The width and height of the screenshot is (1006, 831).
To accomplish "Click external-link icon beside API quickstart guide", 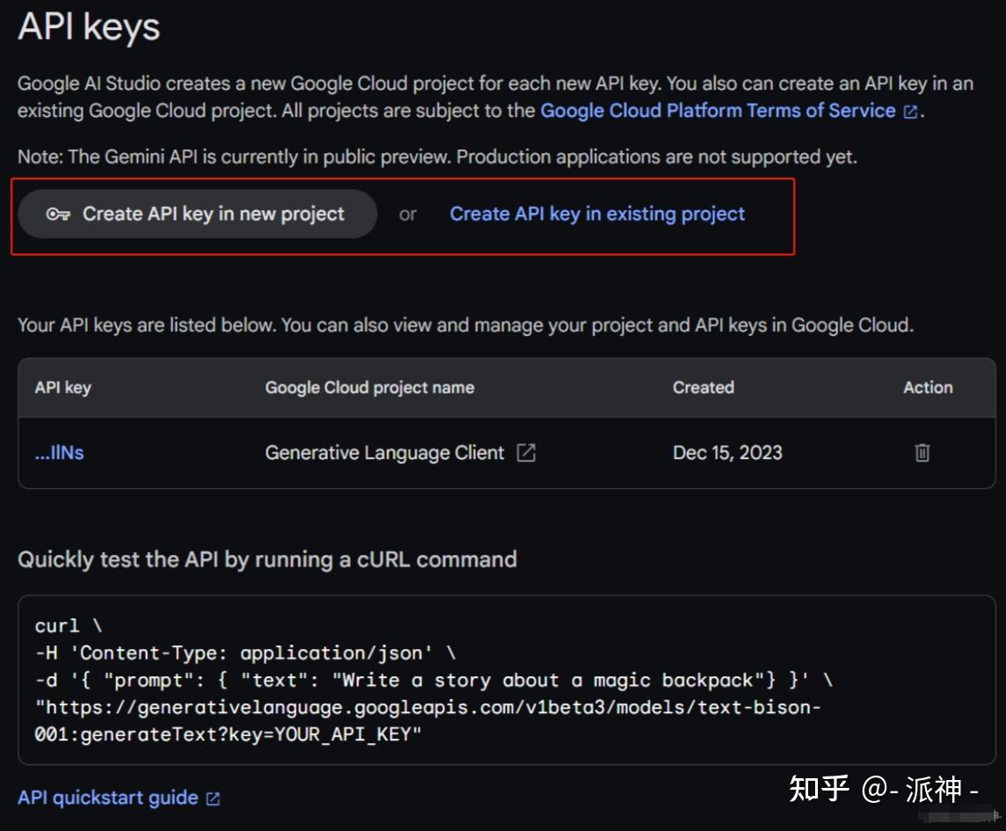I will pyautogui.click(x=213, y=798).
